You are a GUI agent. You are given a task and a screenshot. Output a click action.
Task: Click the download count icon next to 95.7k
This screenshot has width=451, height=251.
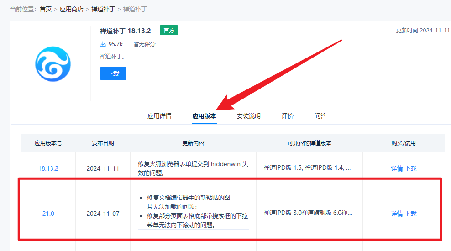(103, 44)
